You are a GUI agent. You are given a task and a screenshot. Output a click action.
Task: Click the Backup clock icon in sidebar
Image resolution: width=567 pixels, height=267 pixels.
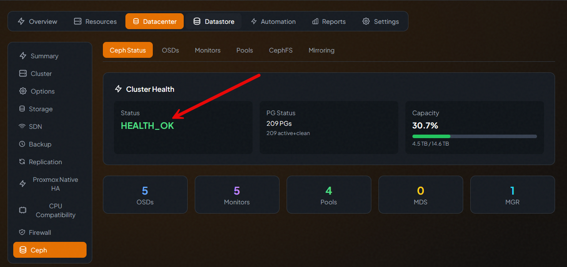22,144
